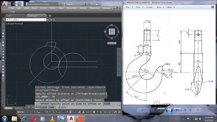Click Photo Viewer actual size button
Screen dimensions: 217x122
click(x=152, y=110)
